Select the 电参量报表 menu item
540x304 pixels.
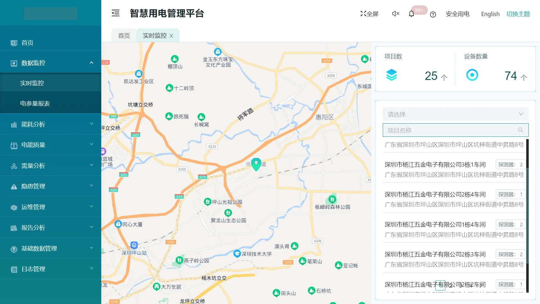pyautogui.click(x=35, y=103)
